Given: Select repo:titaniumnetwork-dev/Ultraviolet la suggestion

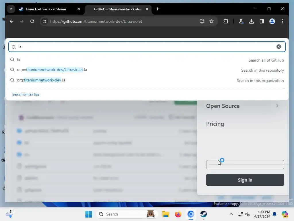Looking at the screenshot, I should point(147,70).
